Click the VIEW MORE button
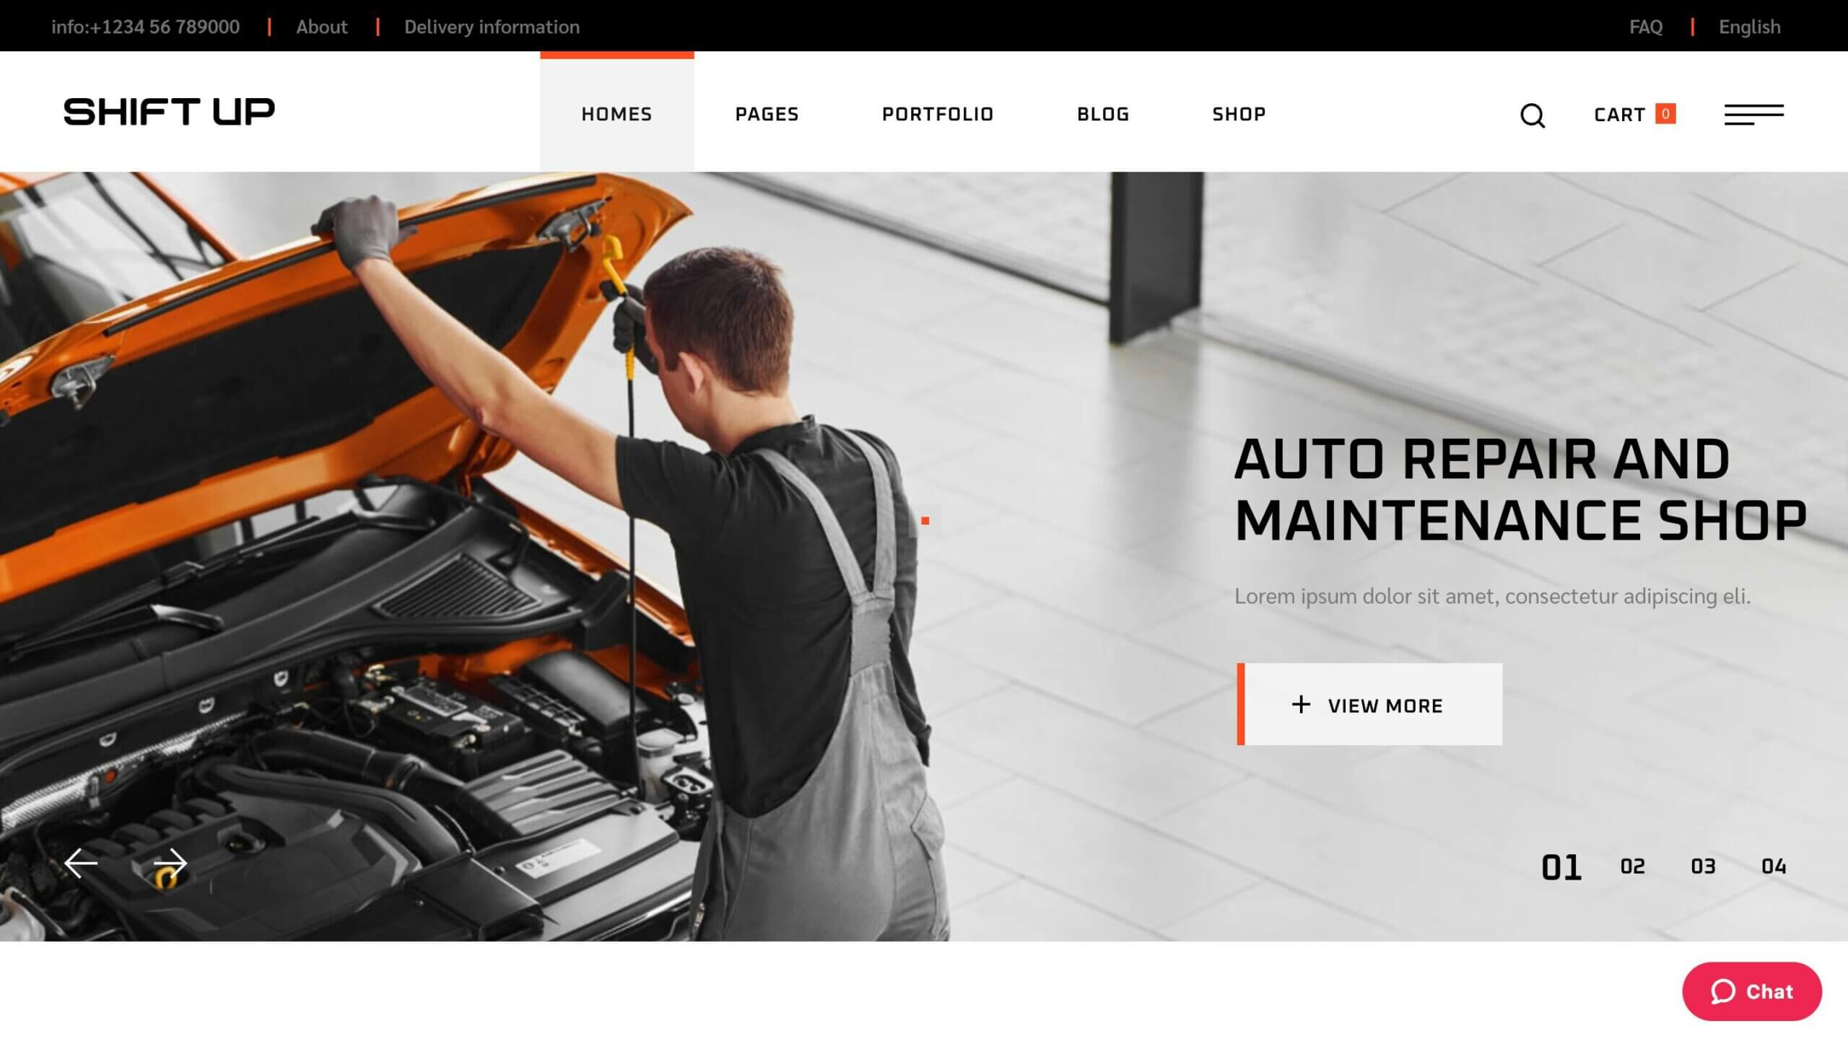 click(x=1368, y=704)
